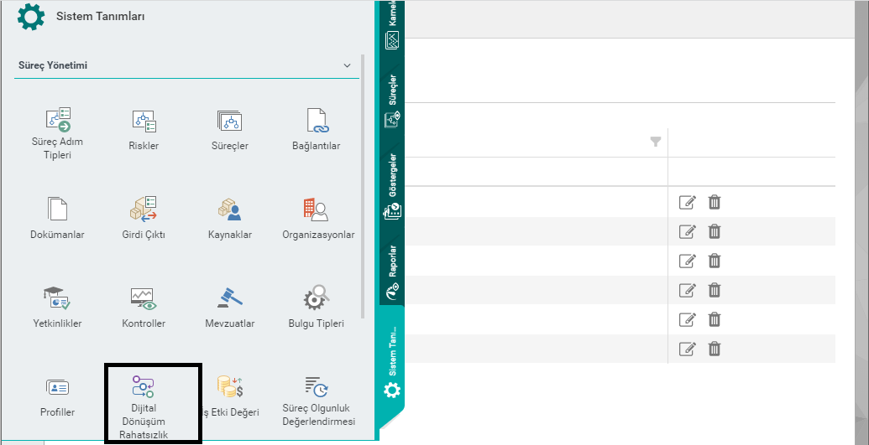Open Organizasyonlar definitions
Image resolution: width=869 pixels, height=445 pixels.
pyautogui.click(x=318, y=219)
